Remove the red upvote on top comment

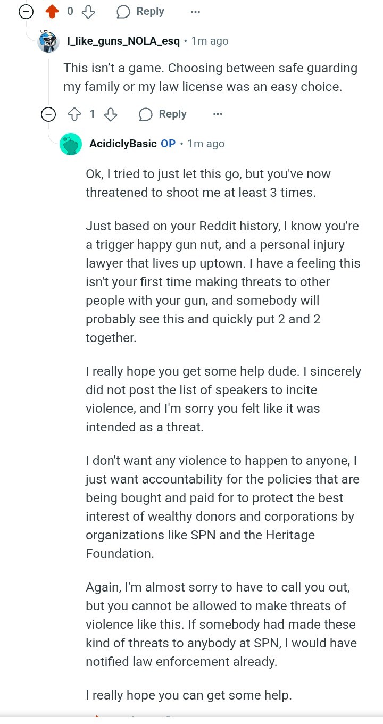pos(52,11)
